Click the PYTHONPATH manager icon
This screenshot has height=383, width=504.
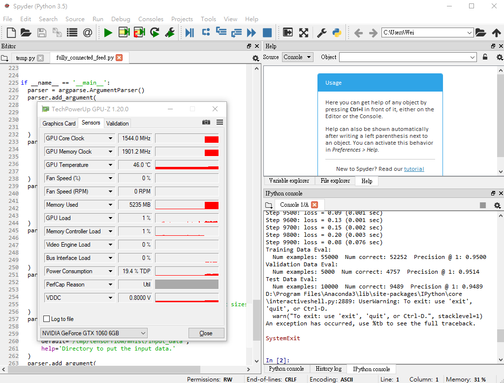[x=336, y=32]
